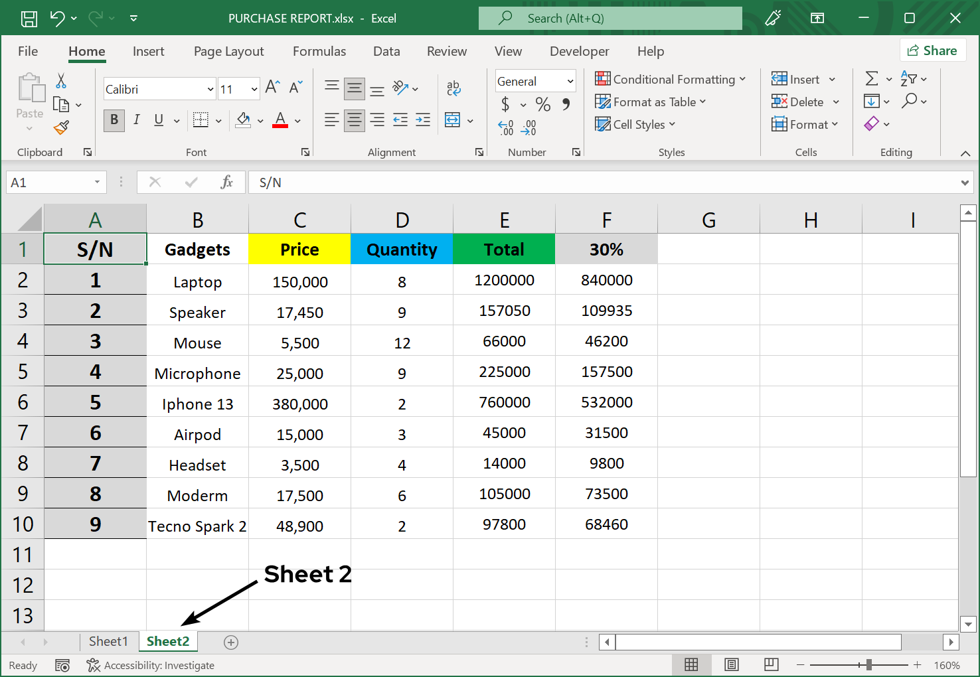The width and height of the screenshot is (980, 677).
Task: Select the Format Painter tool
Action: [62, 127]
